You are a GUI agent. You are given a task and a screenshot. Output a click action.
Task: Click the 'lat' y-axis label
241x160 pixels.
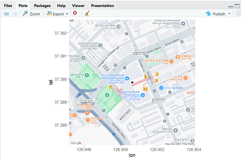pyautogui.click(x=51, y=82)
